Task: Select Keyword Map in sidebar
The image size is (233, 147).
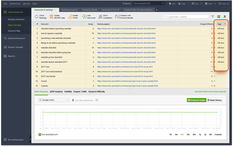Action: coord(14,31)
